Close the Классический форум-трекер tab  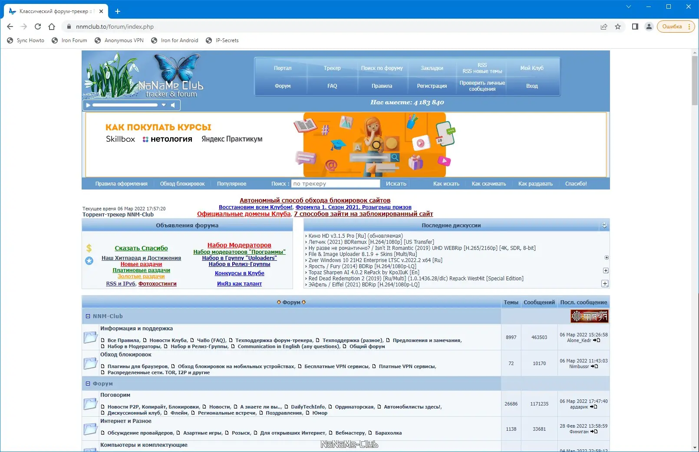coord(101,11)
